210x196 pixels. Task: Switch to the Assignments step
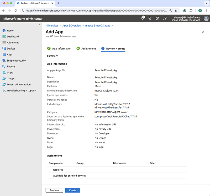tap(89, 48)
